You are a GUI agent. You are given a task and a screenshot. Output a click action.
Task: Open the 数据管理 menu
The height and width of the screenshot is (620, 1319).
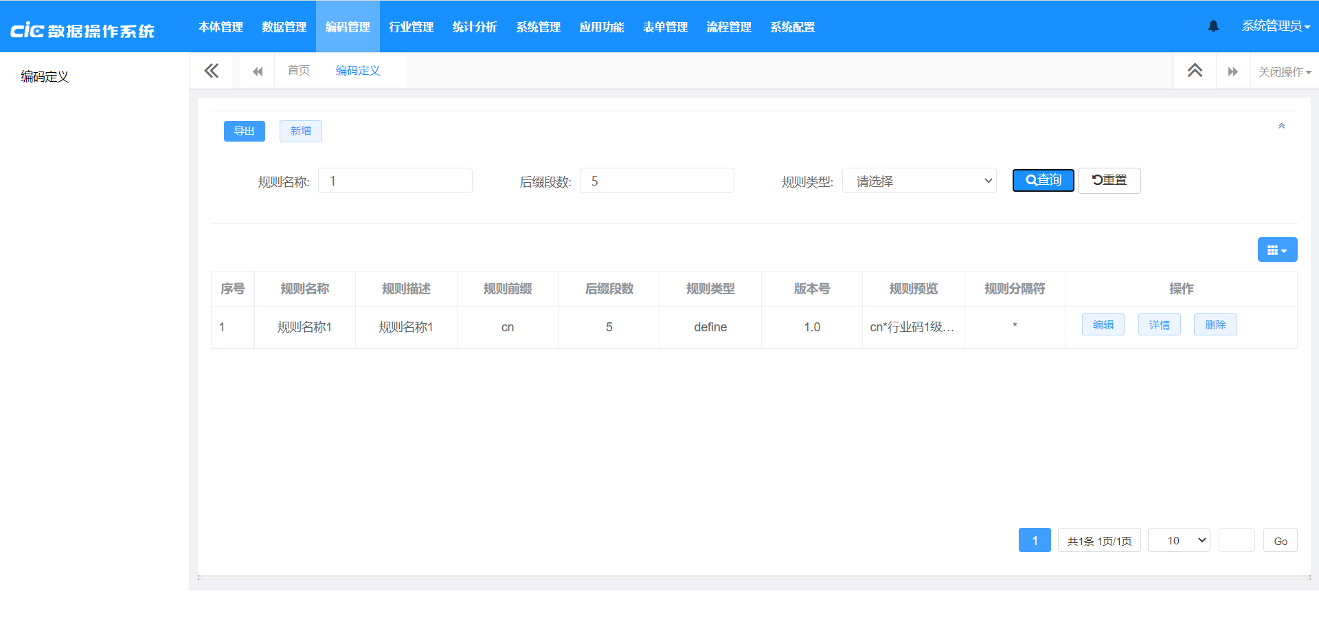pos(284,27)
